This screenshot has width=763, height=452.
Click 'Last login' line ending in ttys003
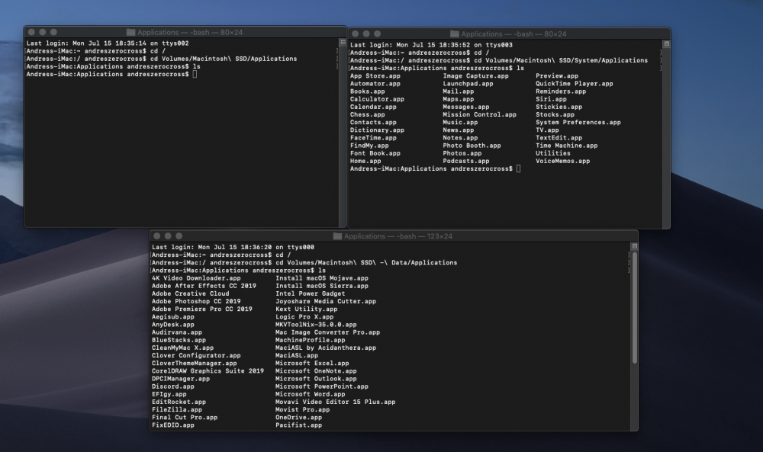tap(431, 45)
